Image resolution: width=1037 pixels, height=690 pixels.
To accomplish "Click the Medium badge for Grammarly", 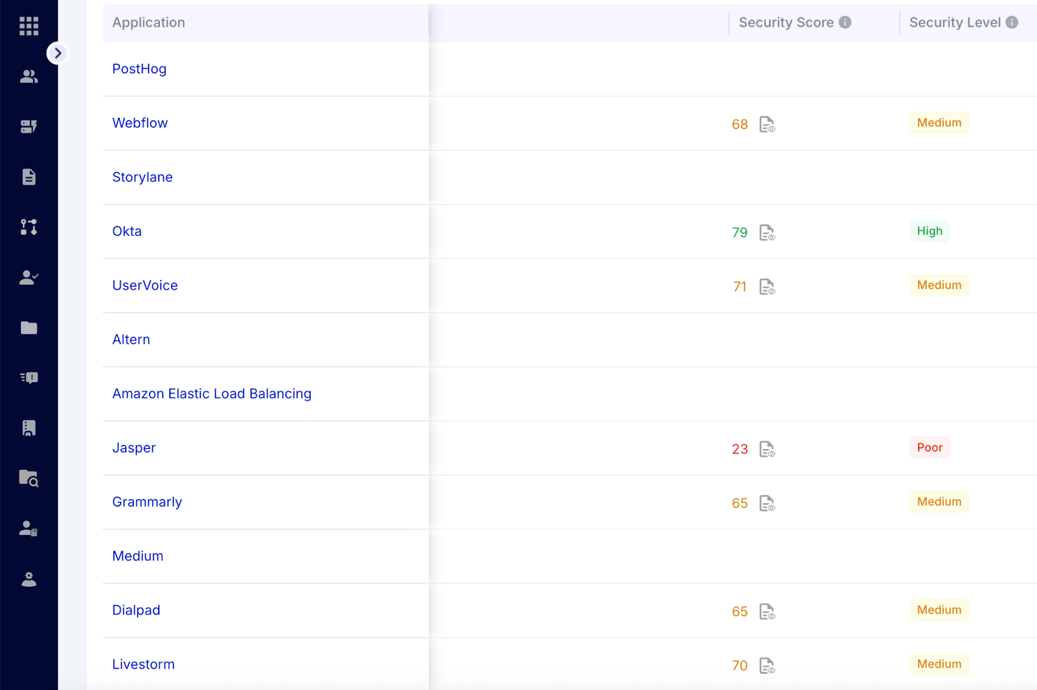I will pyautogui.click(x=939, y=501).
